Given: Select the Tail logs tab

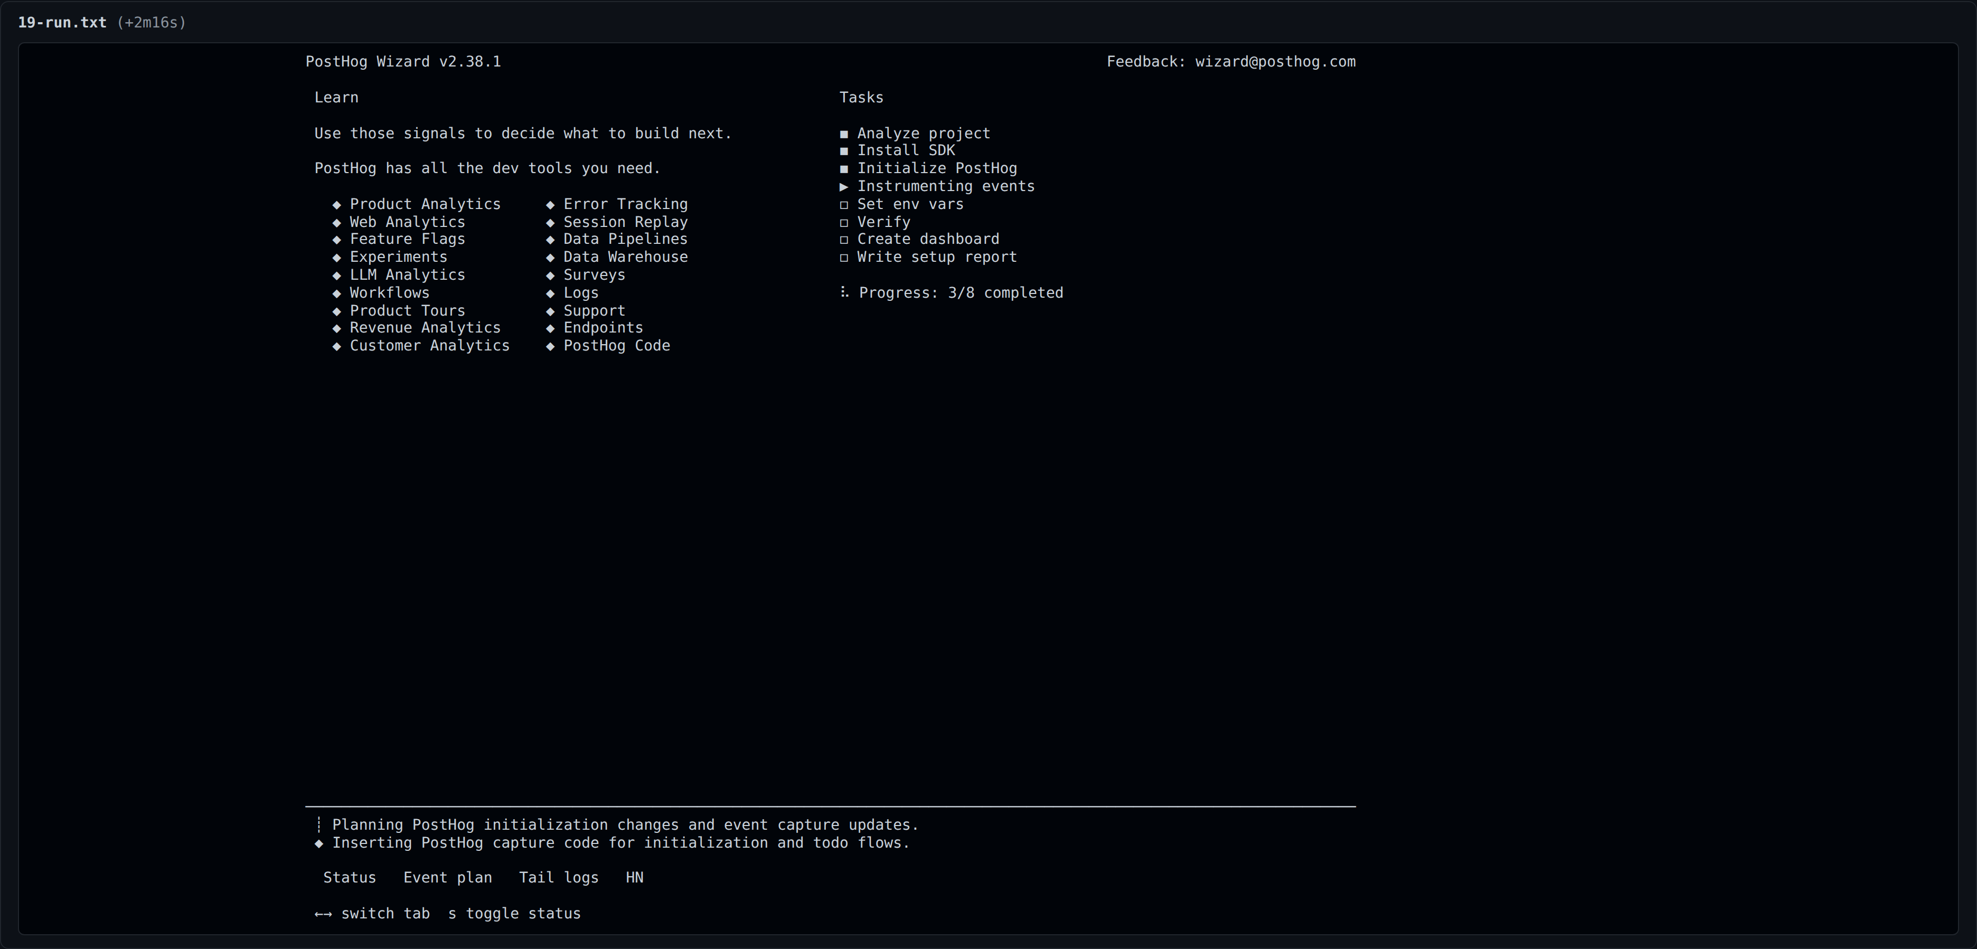Looking at the screenshot, I should pos(559,878).
